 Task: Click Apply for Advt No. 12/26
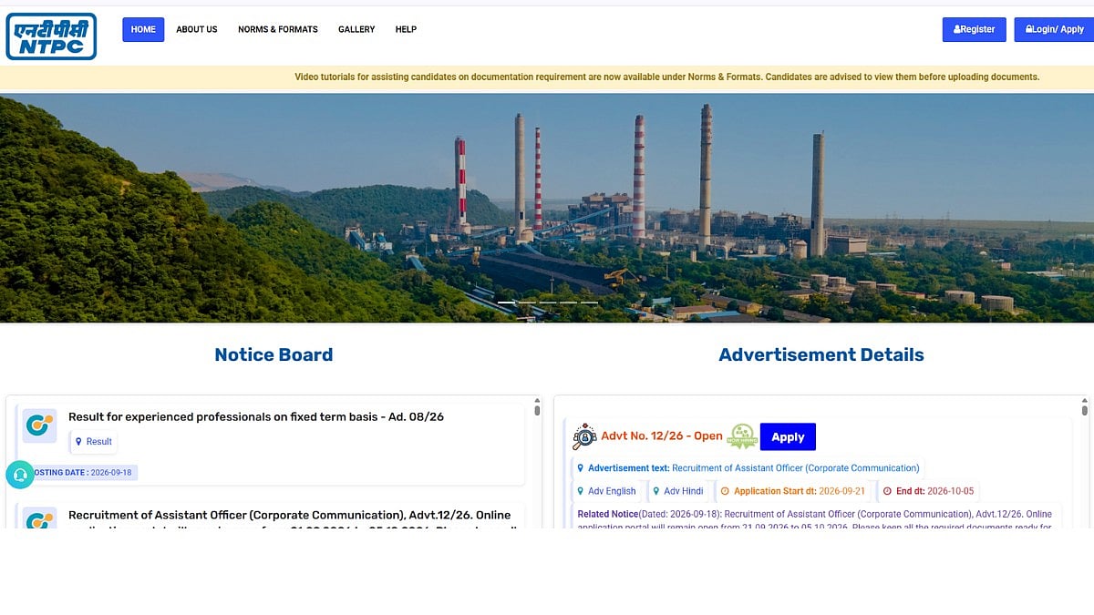788,436
